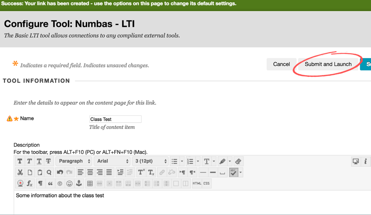Screen dimensions: 371x215
Task: Switch to HTML code view
Action: click(197, 184)
